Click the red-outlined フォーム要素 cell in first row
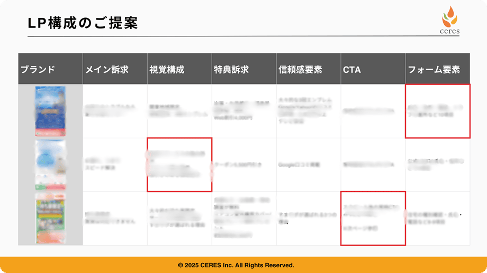This screenshot has width=487, height=273. 437,111
